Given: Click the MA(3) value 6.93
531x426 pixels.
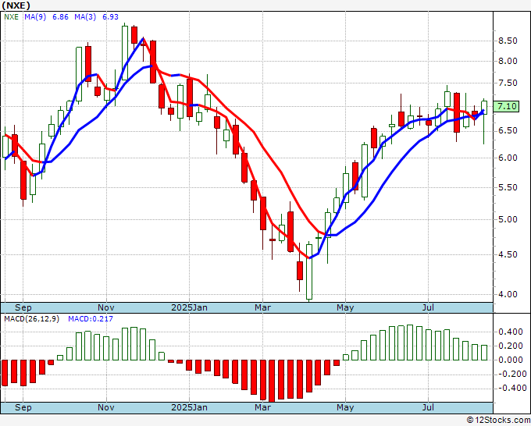Looking at the screenshot, I should 110,16.
